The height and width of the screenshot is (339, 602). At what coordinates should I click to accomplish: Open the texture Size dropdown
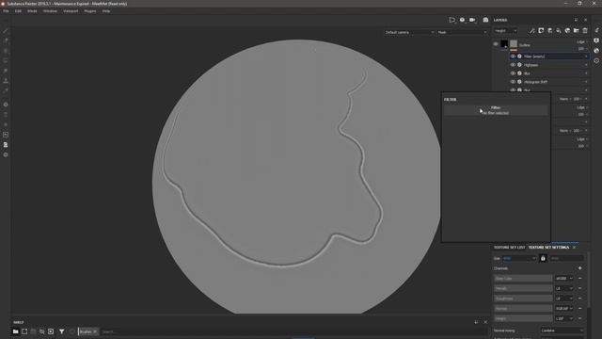(x=518, y=258)
